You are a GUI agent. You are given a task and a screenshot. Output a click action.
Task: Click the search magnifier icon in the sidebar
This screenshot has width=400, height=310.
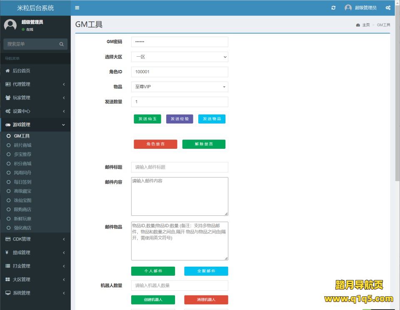61,44
